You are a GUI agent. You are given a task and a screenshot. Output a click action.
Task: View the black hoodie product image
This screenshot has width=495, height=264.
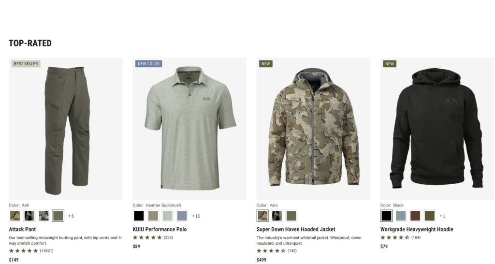tap(437, 129)
